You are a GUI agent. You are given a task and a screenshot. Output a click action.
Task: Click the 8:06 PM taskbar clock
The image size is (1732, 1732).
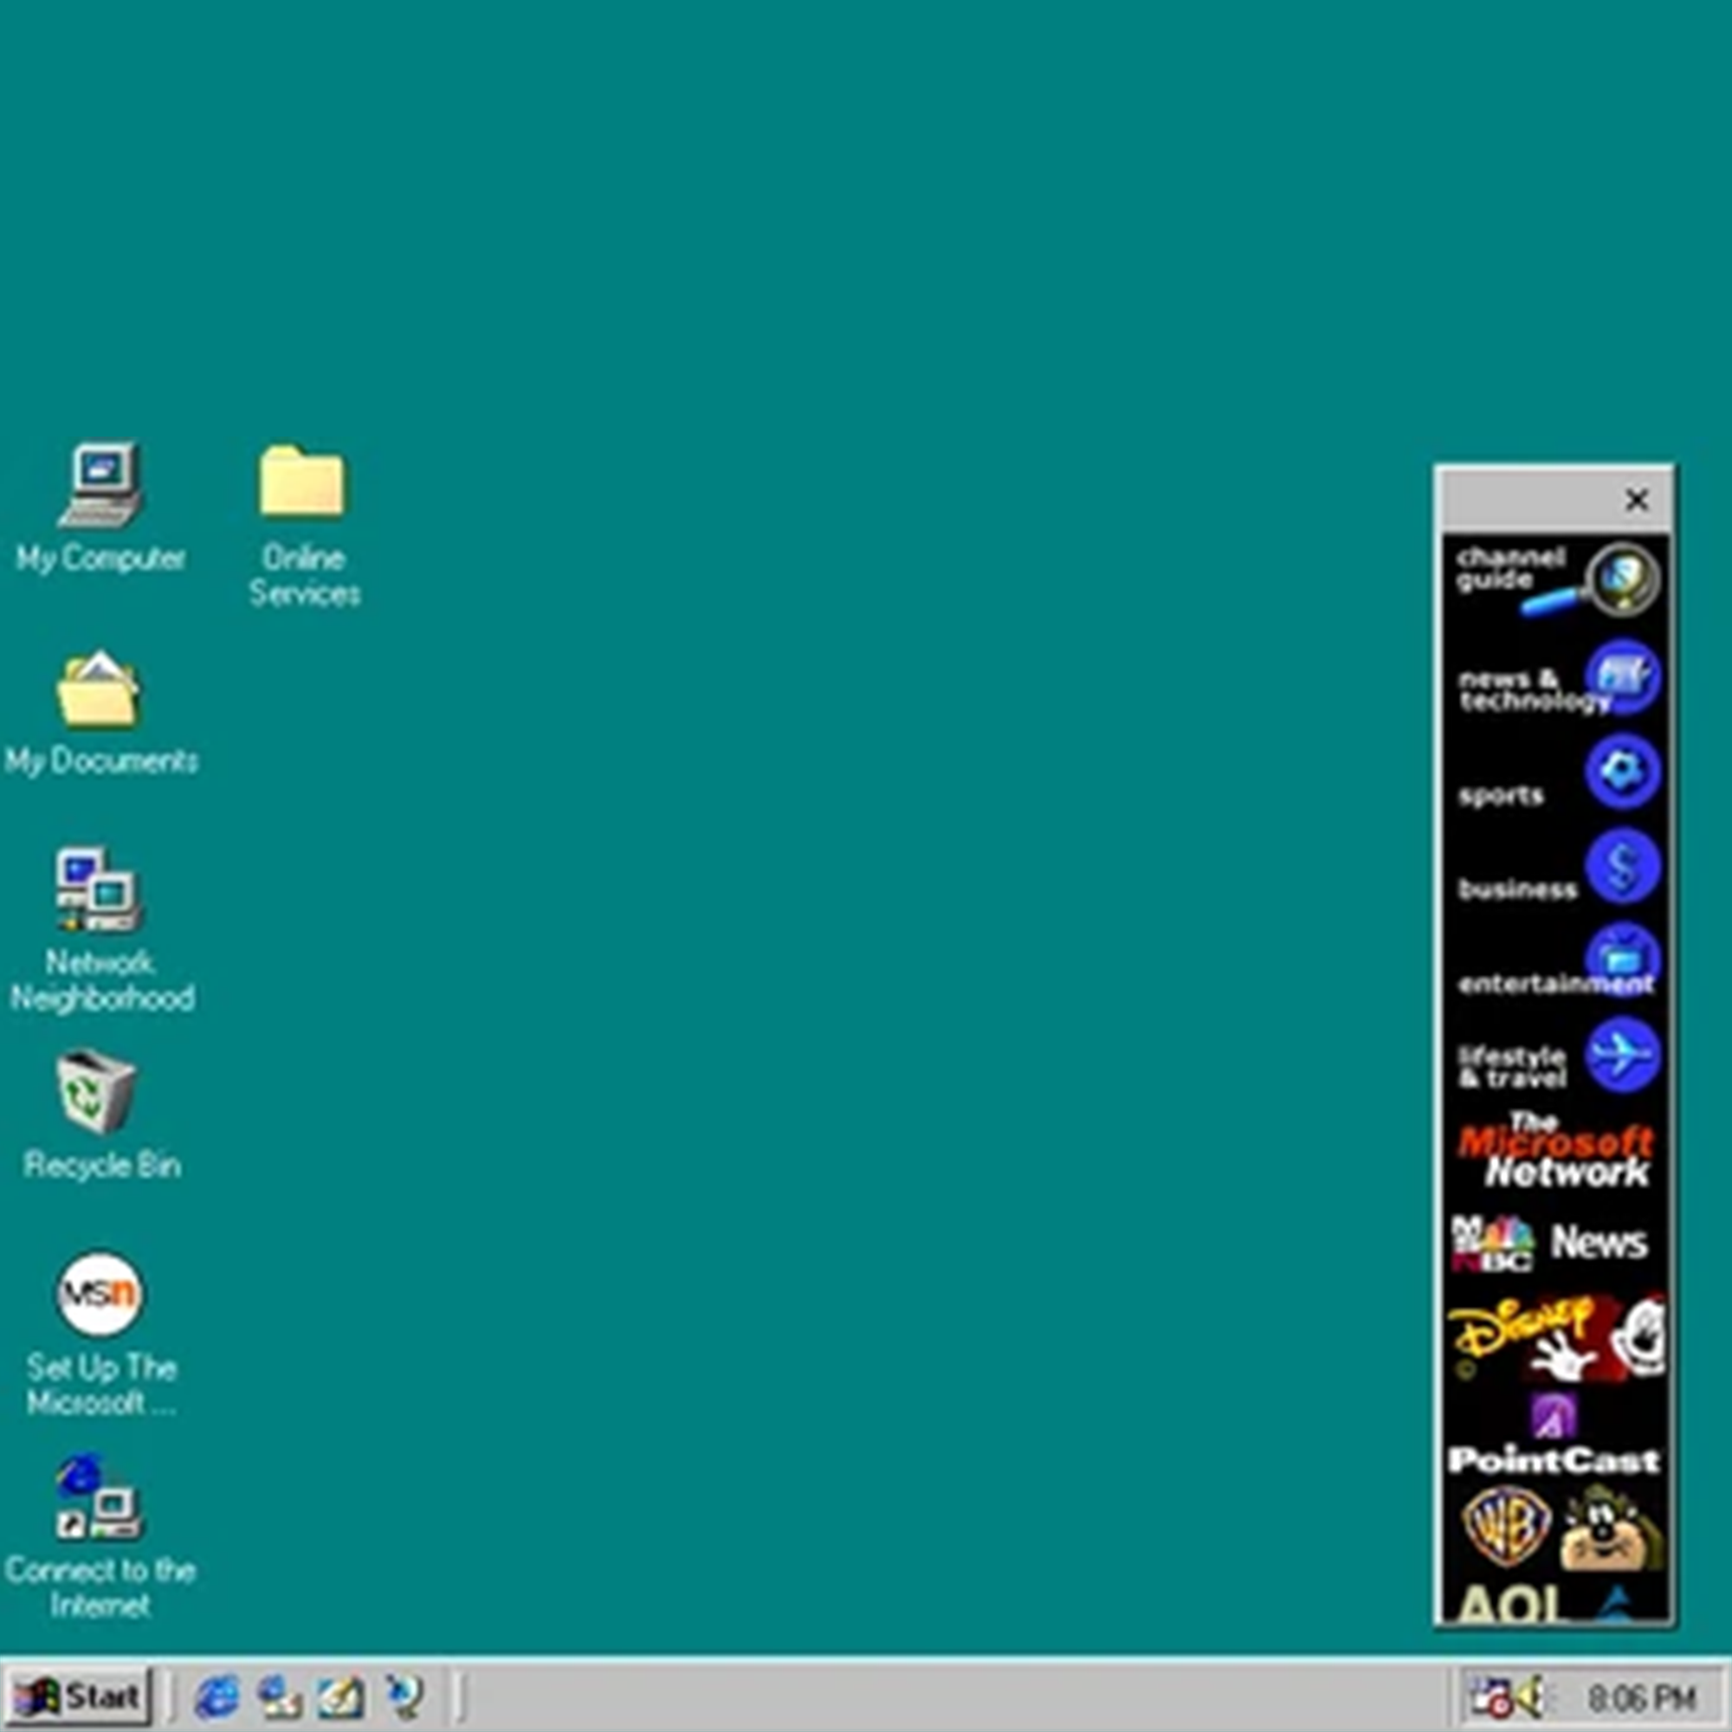(x=1641, y=1698)
